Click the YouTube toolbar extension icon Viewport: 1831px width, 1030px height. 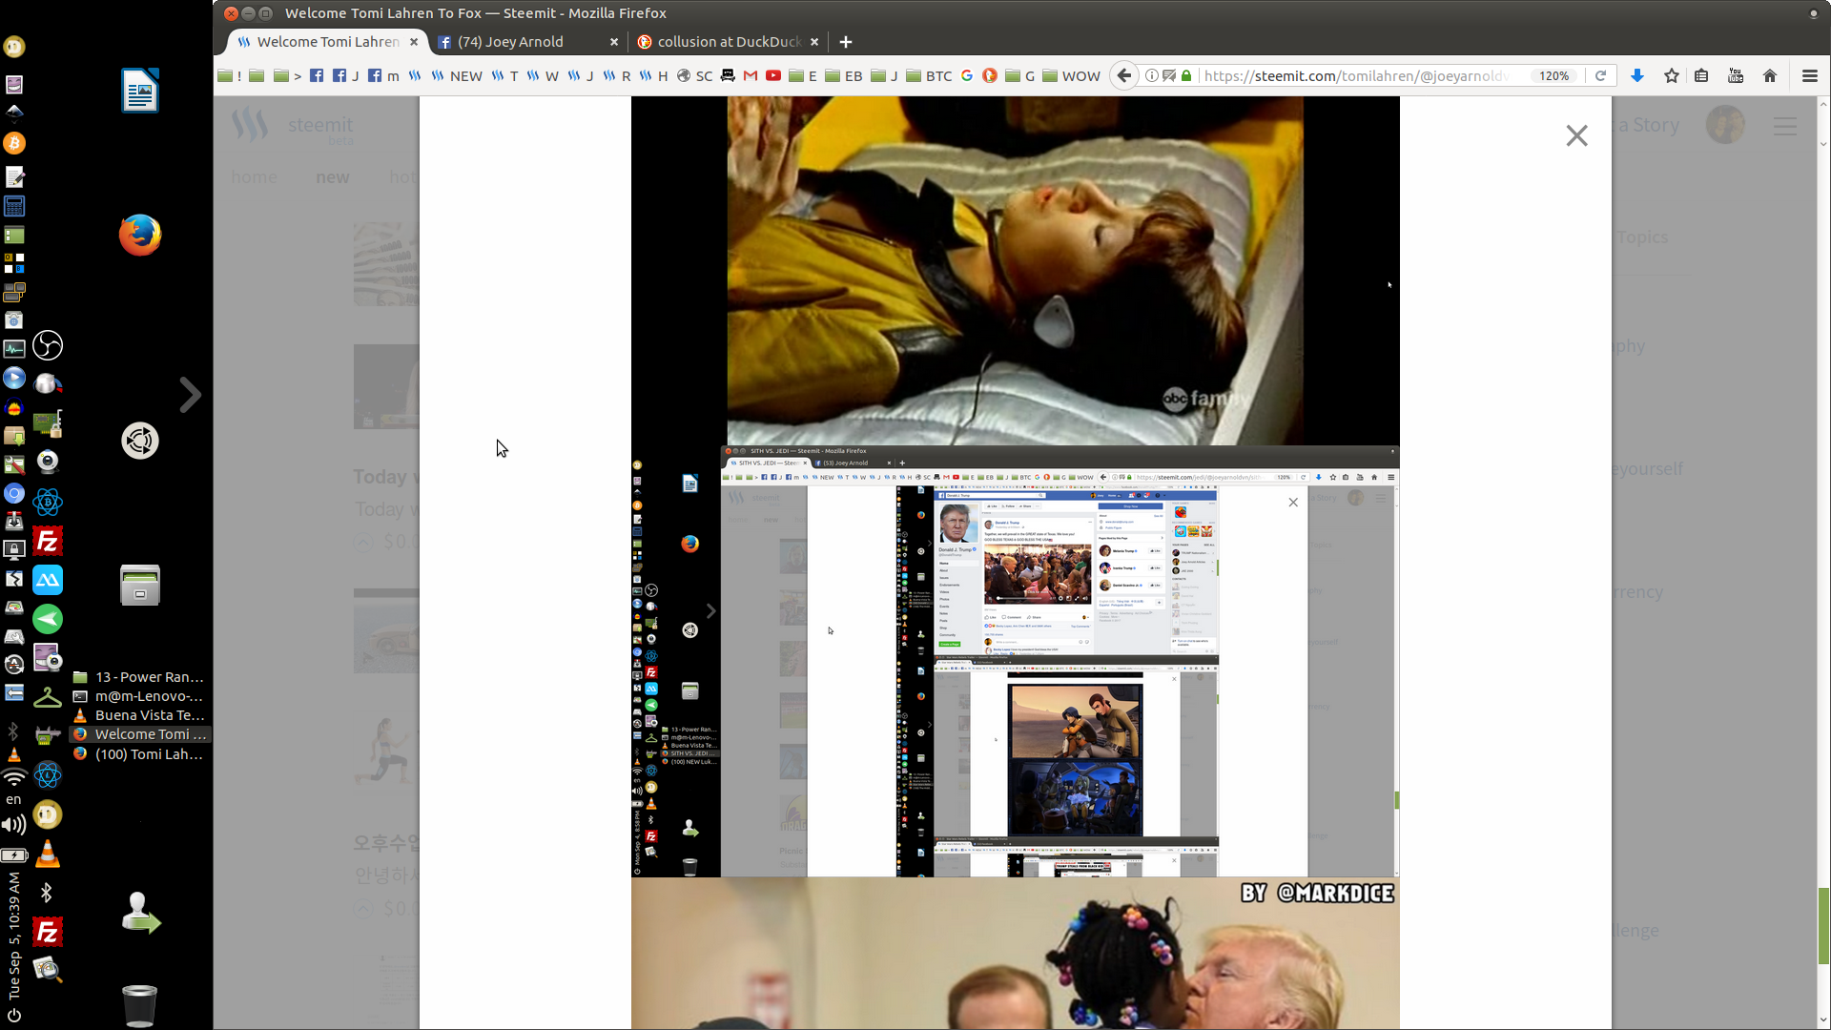point(1736,76)
